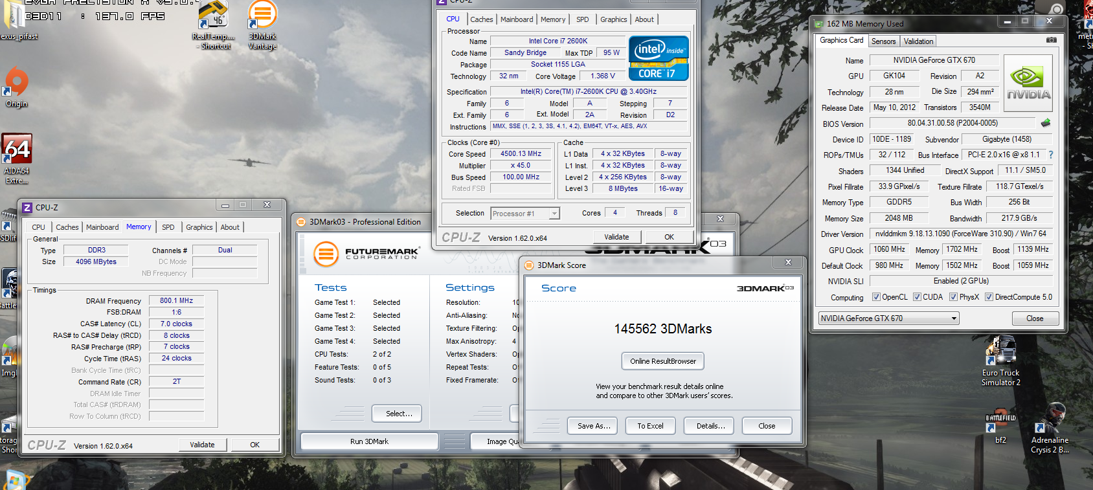The width and height of the screenshot is (1093, 490).
Task: Switch to Validation tab in GPU-Z
Action: coord(918,41)
